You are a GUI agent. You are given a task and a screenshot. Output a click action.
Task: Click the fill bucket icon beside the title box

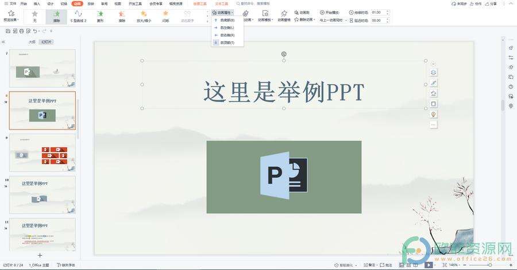[x=433, y=93]
